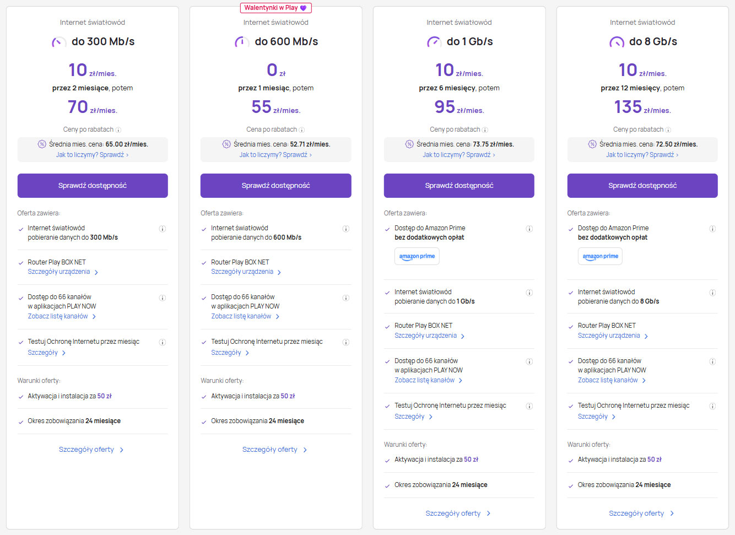The image size is (735, 535).
Task: Click info icon beside Amazon Prime in 8 Gb/s plan
Action: click(712, 229)
